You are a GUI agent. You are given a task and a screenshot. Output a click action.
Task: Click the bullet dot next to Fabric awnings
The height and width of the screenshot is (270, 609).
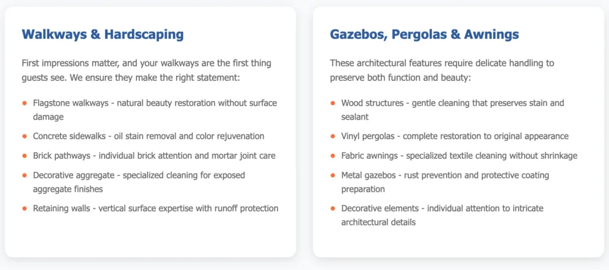coord(332,156)
